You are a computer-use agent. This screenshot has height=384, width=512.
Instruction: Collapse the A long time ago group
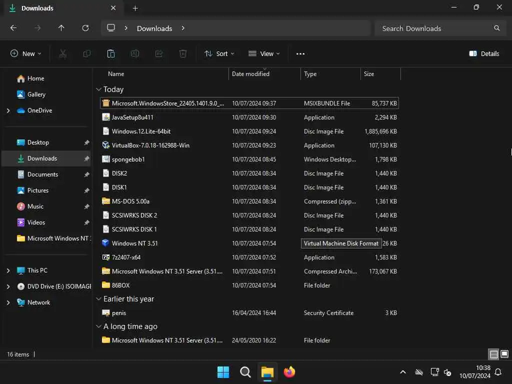pyautogui.click(x=98, y=326)
